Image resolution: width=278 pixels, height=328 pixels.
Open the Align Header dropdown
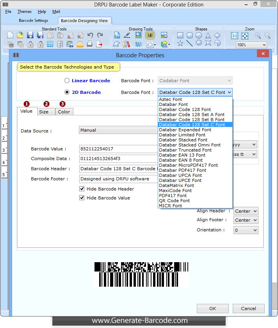[246, 211]
